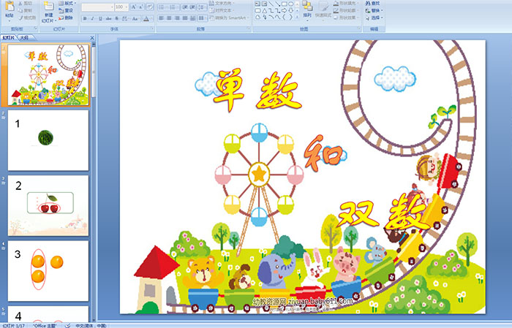Open the Drawing group dialog launcher
Viewport: 512px width, 328px height.
(359, 28)
